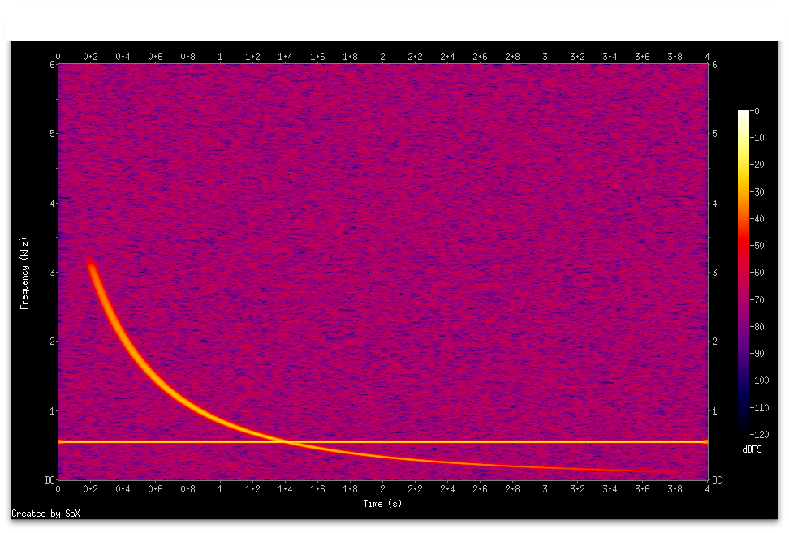The height and width of the screenshot is (533, 789).
Task: Click the DC label on the left axis
Action: coord(50,480)
